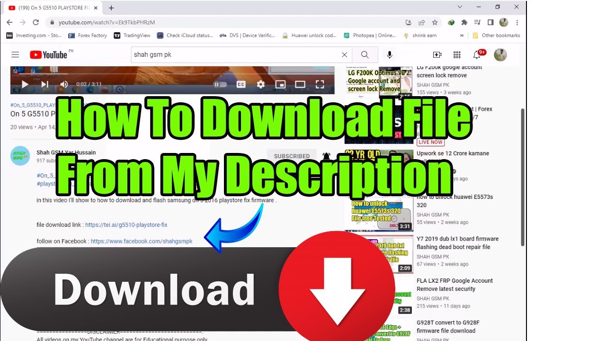The width and height of the screenshot is (606, 341).
Task: Expand the hidden bookmarks overflow chevron
Action: point(462,36)
